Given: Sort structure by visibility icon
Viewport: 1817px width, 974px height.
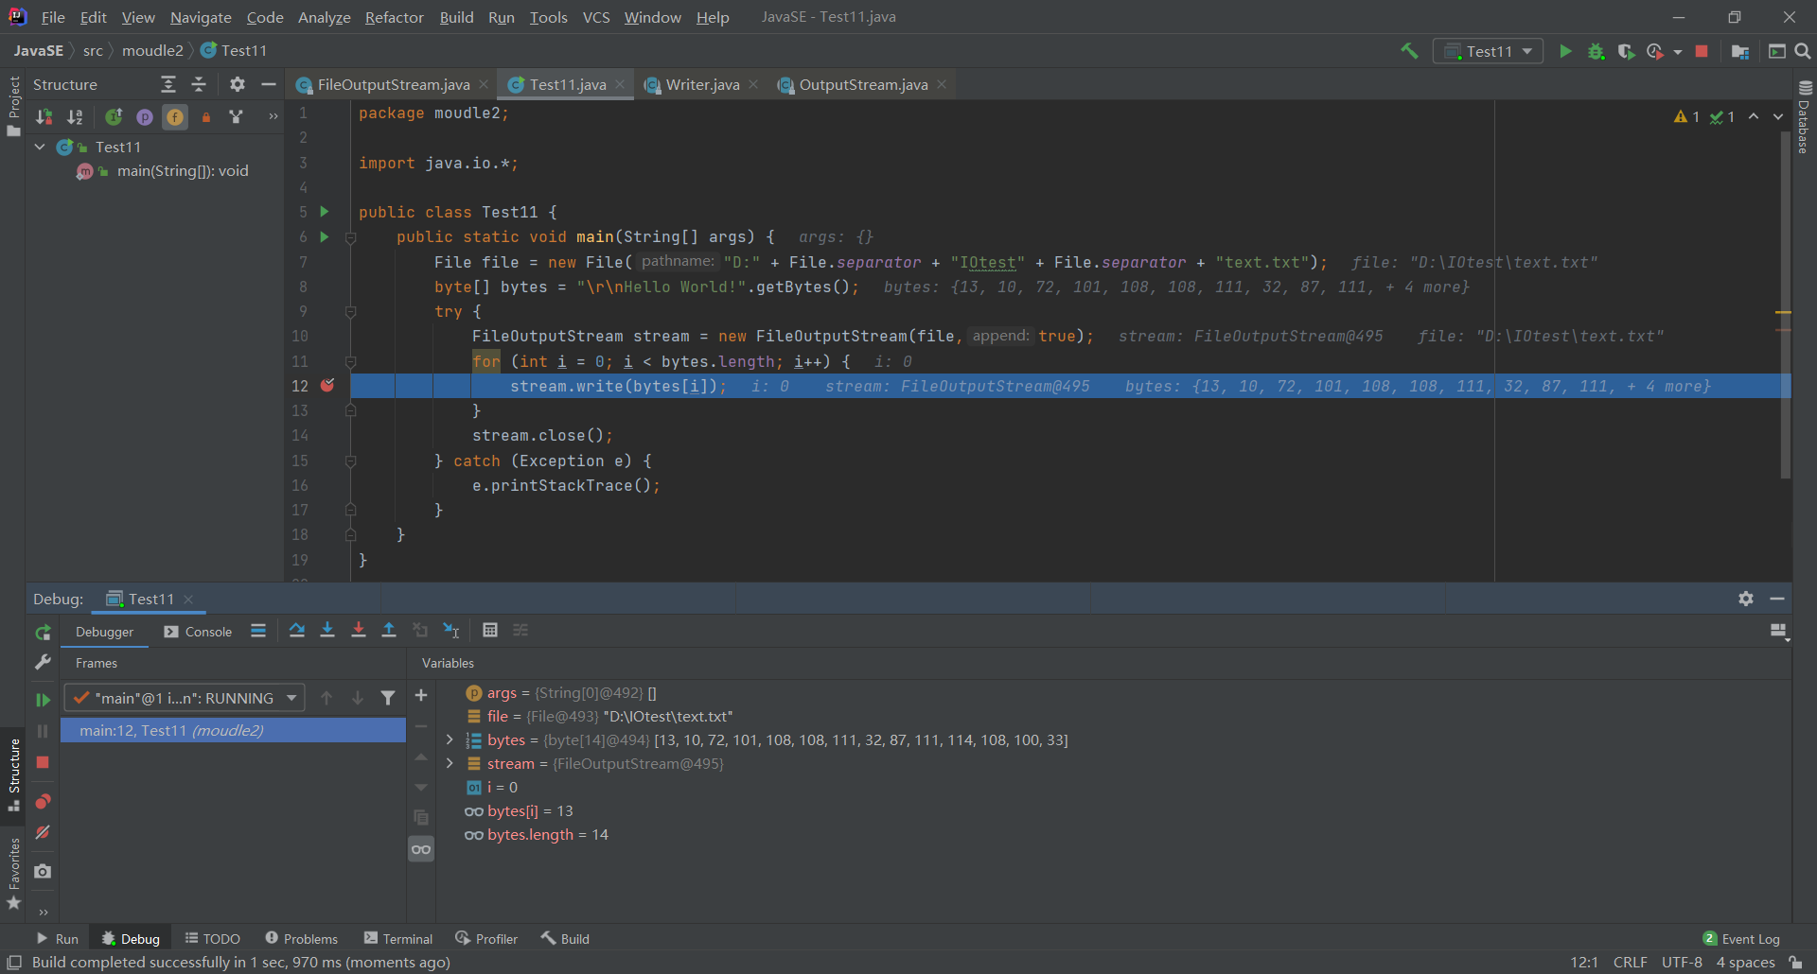Looking at the screenshot, I should 44,116.
